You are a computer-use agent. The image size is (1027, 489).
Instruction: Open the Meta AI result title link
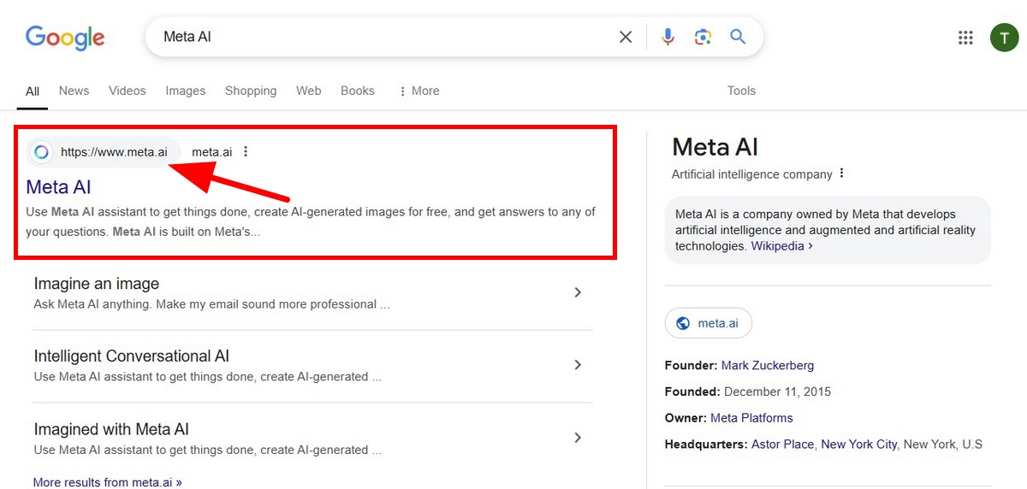point(58,186)
